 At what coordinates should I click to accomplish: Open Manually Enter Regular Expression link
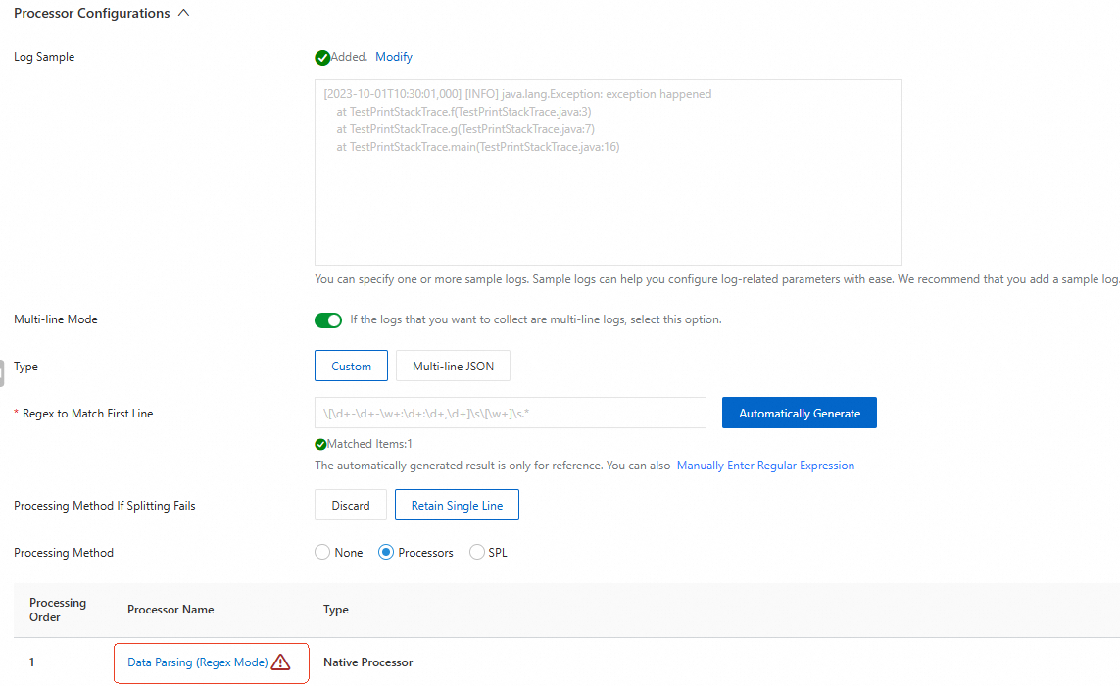coord(765,465)
